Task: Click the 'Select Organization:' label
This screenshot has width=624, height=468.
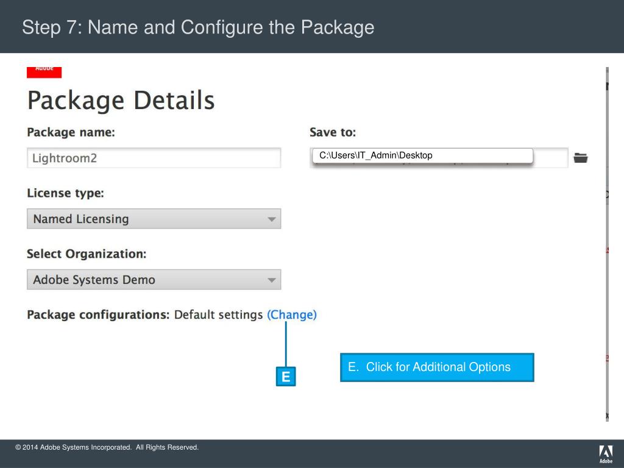Action: 87,253
